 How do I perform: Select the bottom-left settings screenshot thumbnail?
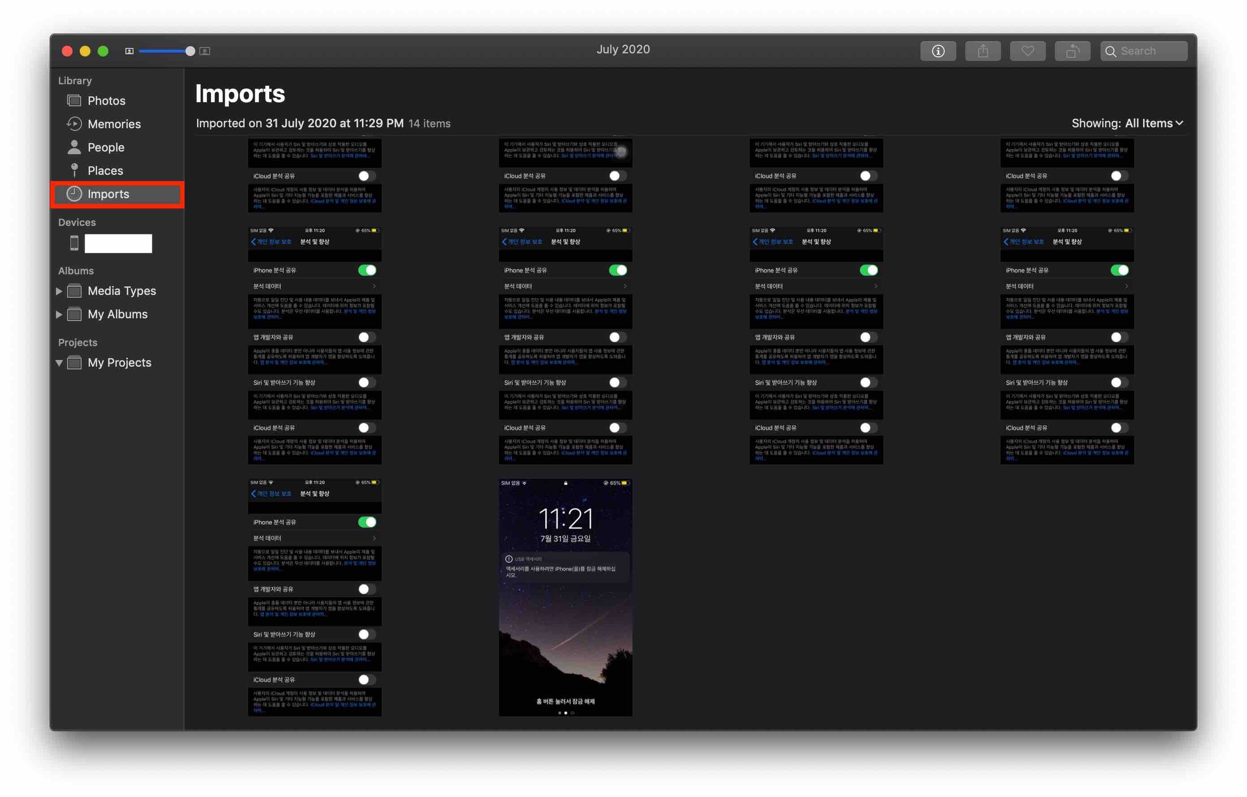314,597
